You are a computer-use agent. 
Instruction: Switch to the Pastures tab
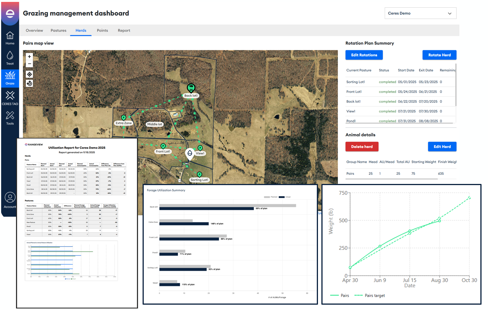[x=58, y=30]
